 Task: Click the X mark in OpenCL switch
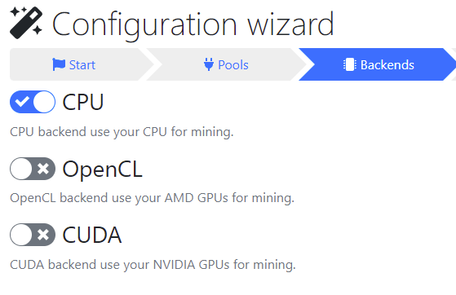click(43, 169)
